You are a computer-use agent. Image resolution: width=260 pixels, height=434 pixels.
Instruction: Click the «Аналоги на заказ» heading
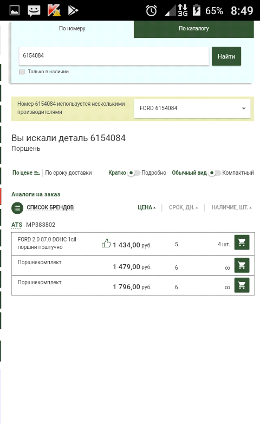(x=36, y=194)
